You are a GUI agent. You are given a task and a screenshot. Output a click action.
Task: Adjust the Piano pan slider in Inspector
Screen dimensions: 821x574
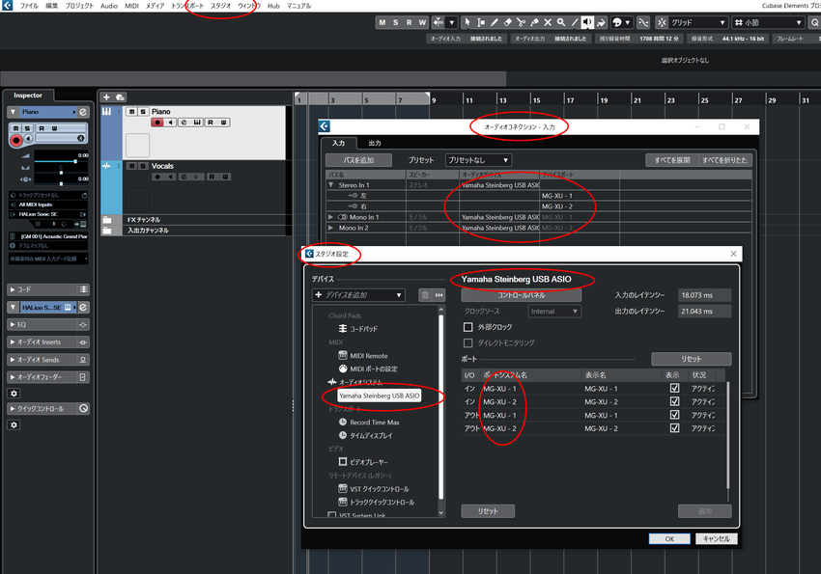click(61, 173)
